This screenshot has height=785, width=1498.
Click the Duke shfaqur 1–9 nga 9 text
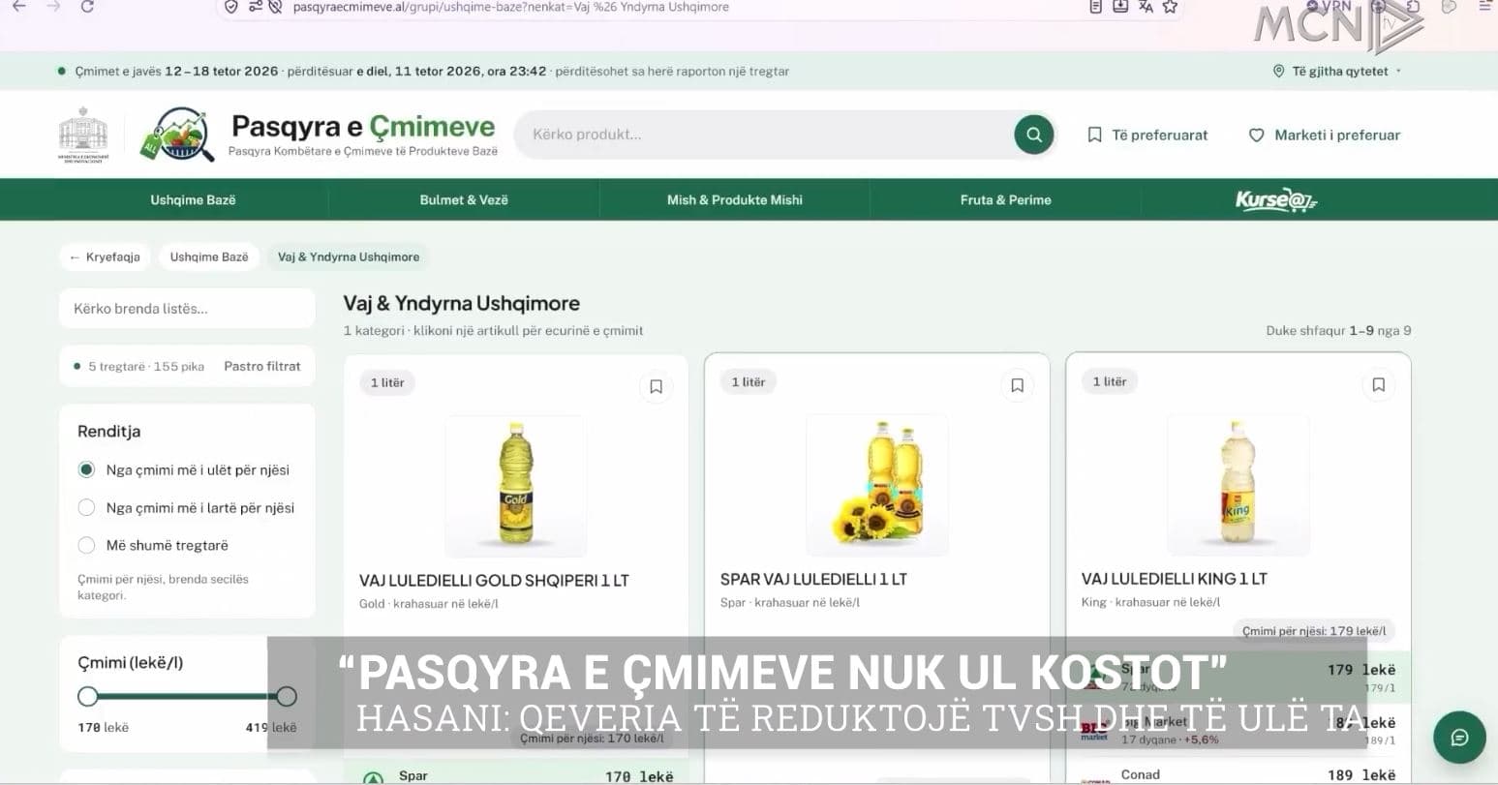coord(1338,331)
